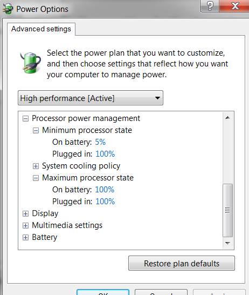Screen dimensions: 249x295
Task: Collapse Maximum processor state node
Action: (36, 178)
